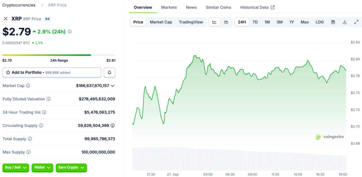The image size is (362, 177).
Task: Click the 24 Hour Trading Vol info icon
Action: coord(44,112)
